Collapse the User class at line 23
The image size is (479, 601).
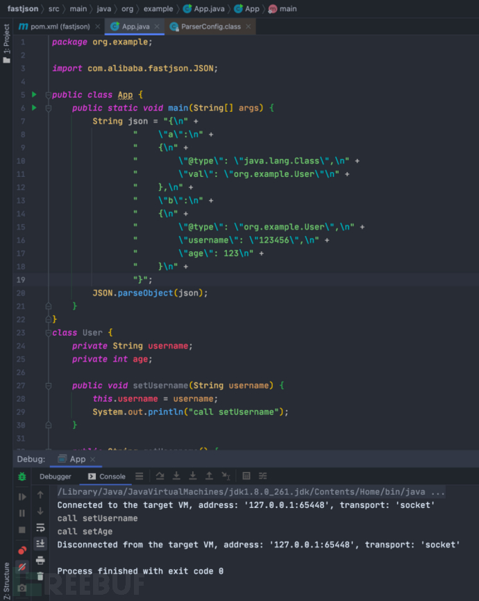pos(49,332)
